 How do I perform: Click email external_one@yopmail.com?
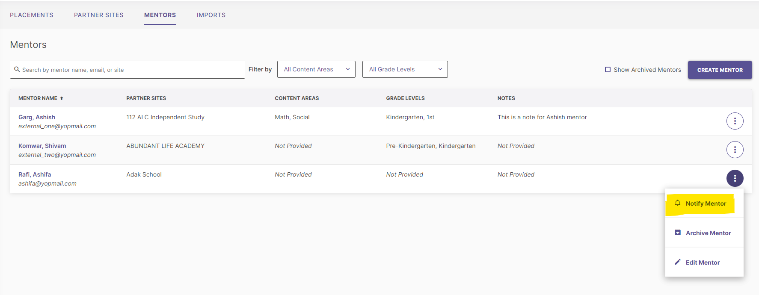pyautogui.click(x=57, y=126)
